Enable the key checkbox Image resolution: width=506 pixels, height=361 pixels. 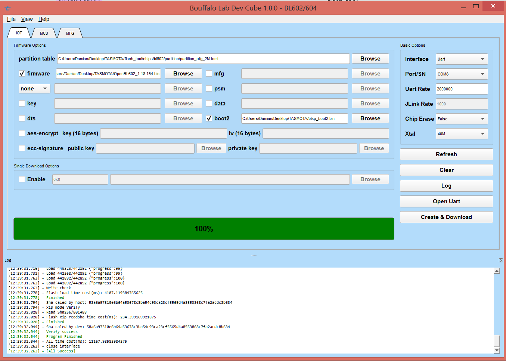pos(22,104)
